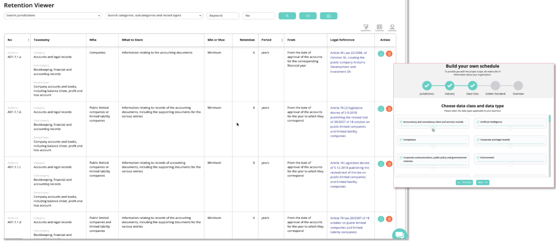Image resolution: width=556 pixels, height=242 pixels.
Task: Click orange delete icon for row AD1.1.1.a
Action: (x=389, y=54)
